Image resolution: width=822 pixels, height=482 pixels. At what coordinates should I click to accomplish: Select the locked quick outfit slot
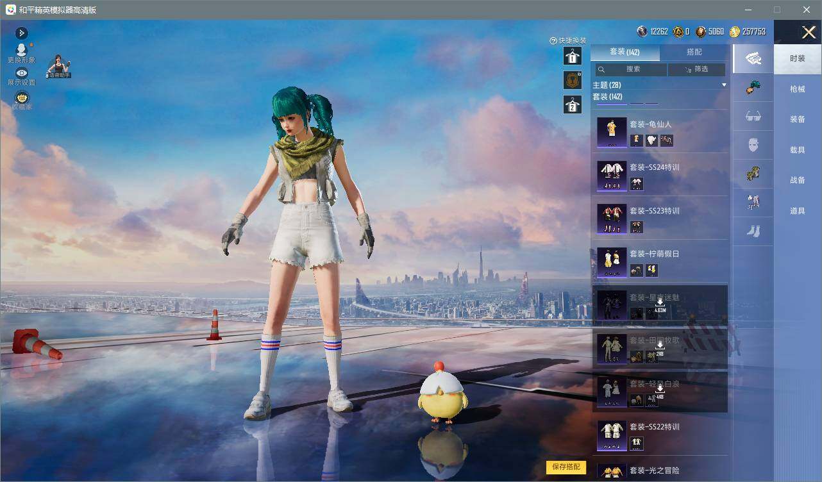[x=572, y=79]
